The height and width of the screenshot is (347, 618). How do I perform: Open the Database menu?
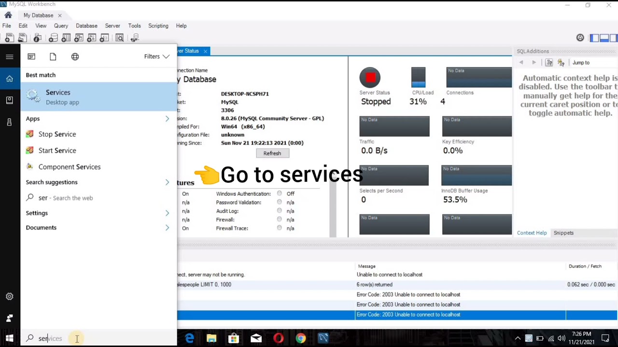click(x=86, y=26)
